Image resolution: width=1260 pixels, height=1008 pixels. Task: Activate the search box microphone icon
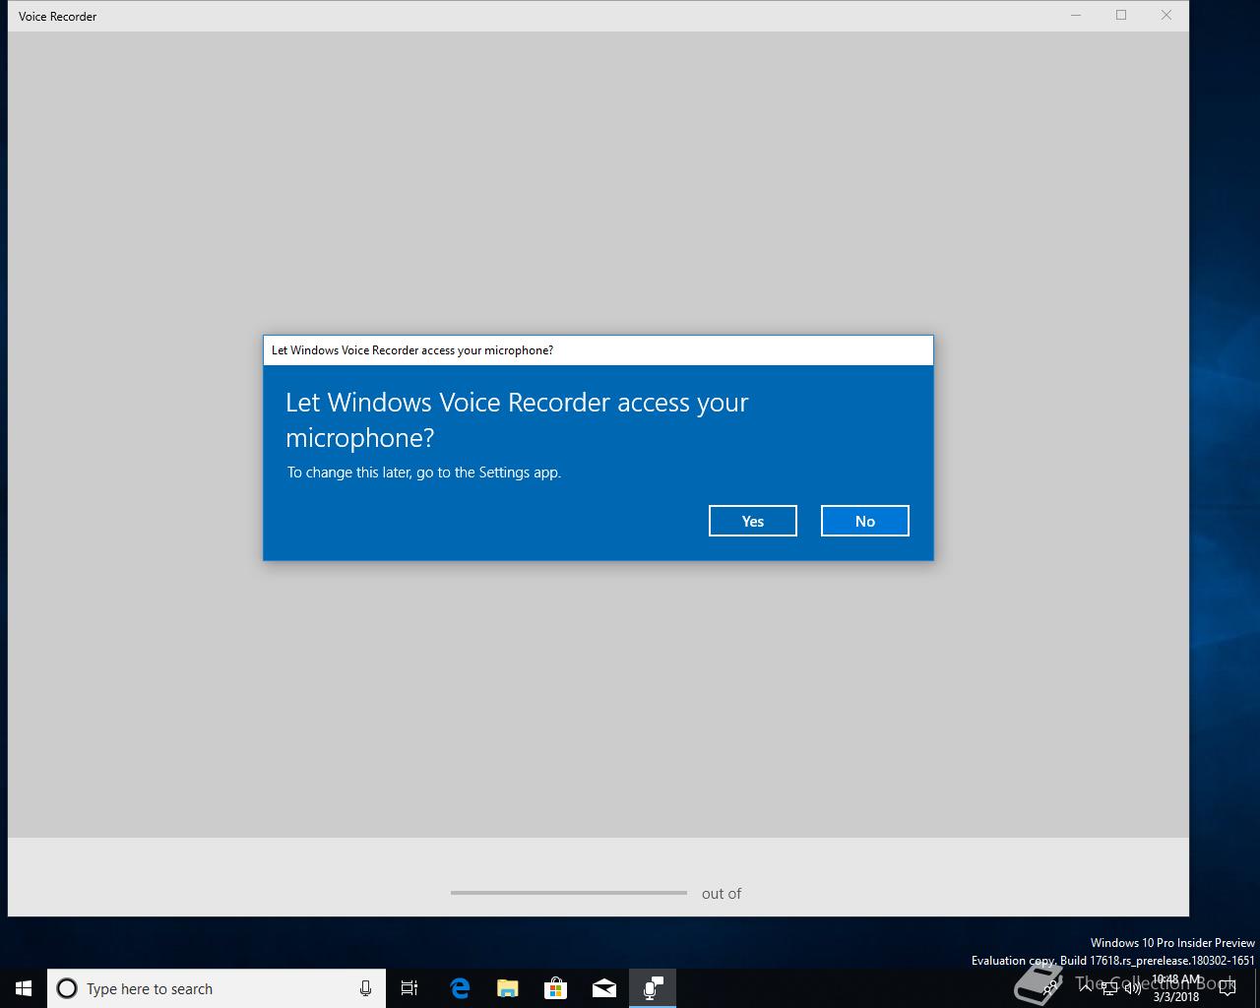click(x=365, y=988)
